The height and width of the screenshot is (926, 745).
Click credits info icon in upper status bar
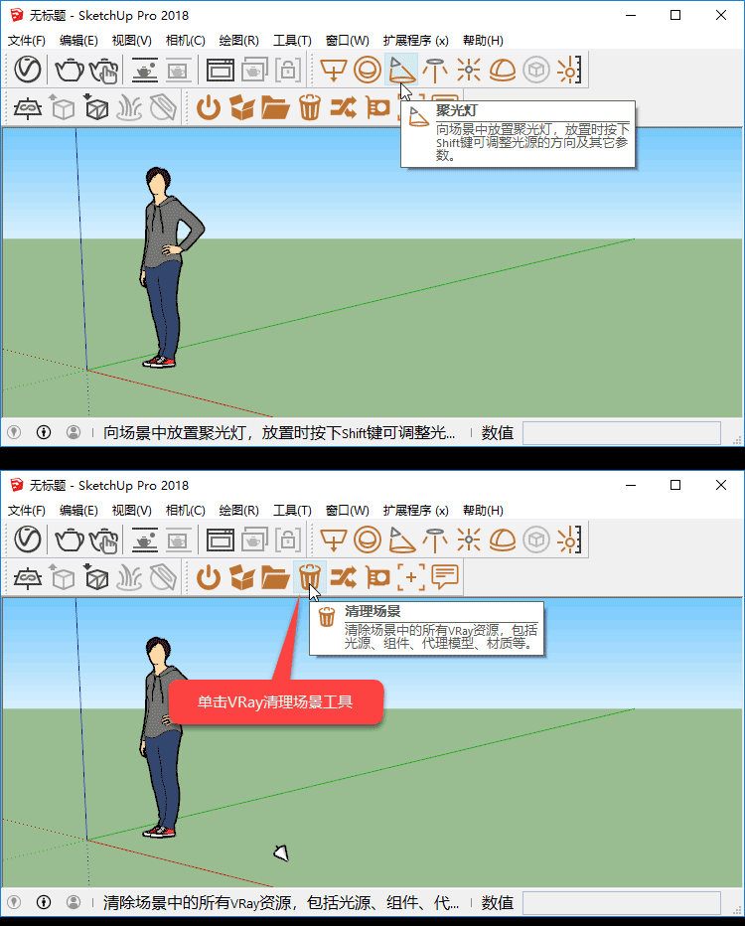pos(43,432)
